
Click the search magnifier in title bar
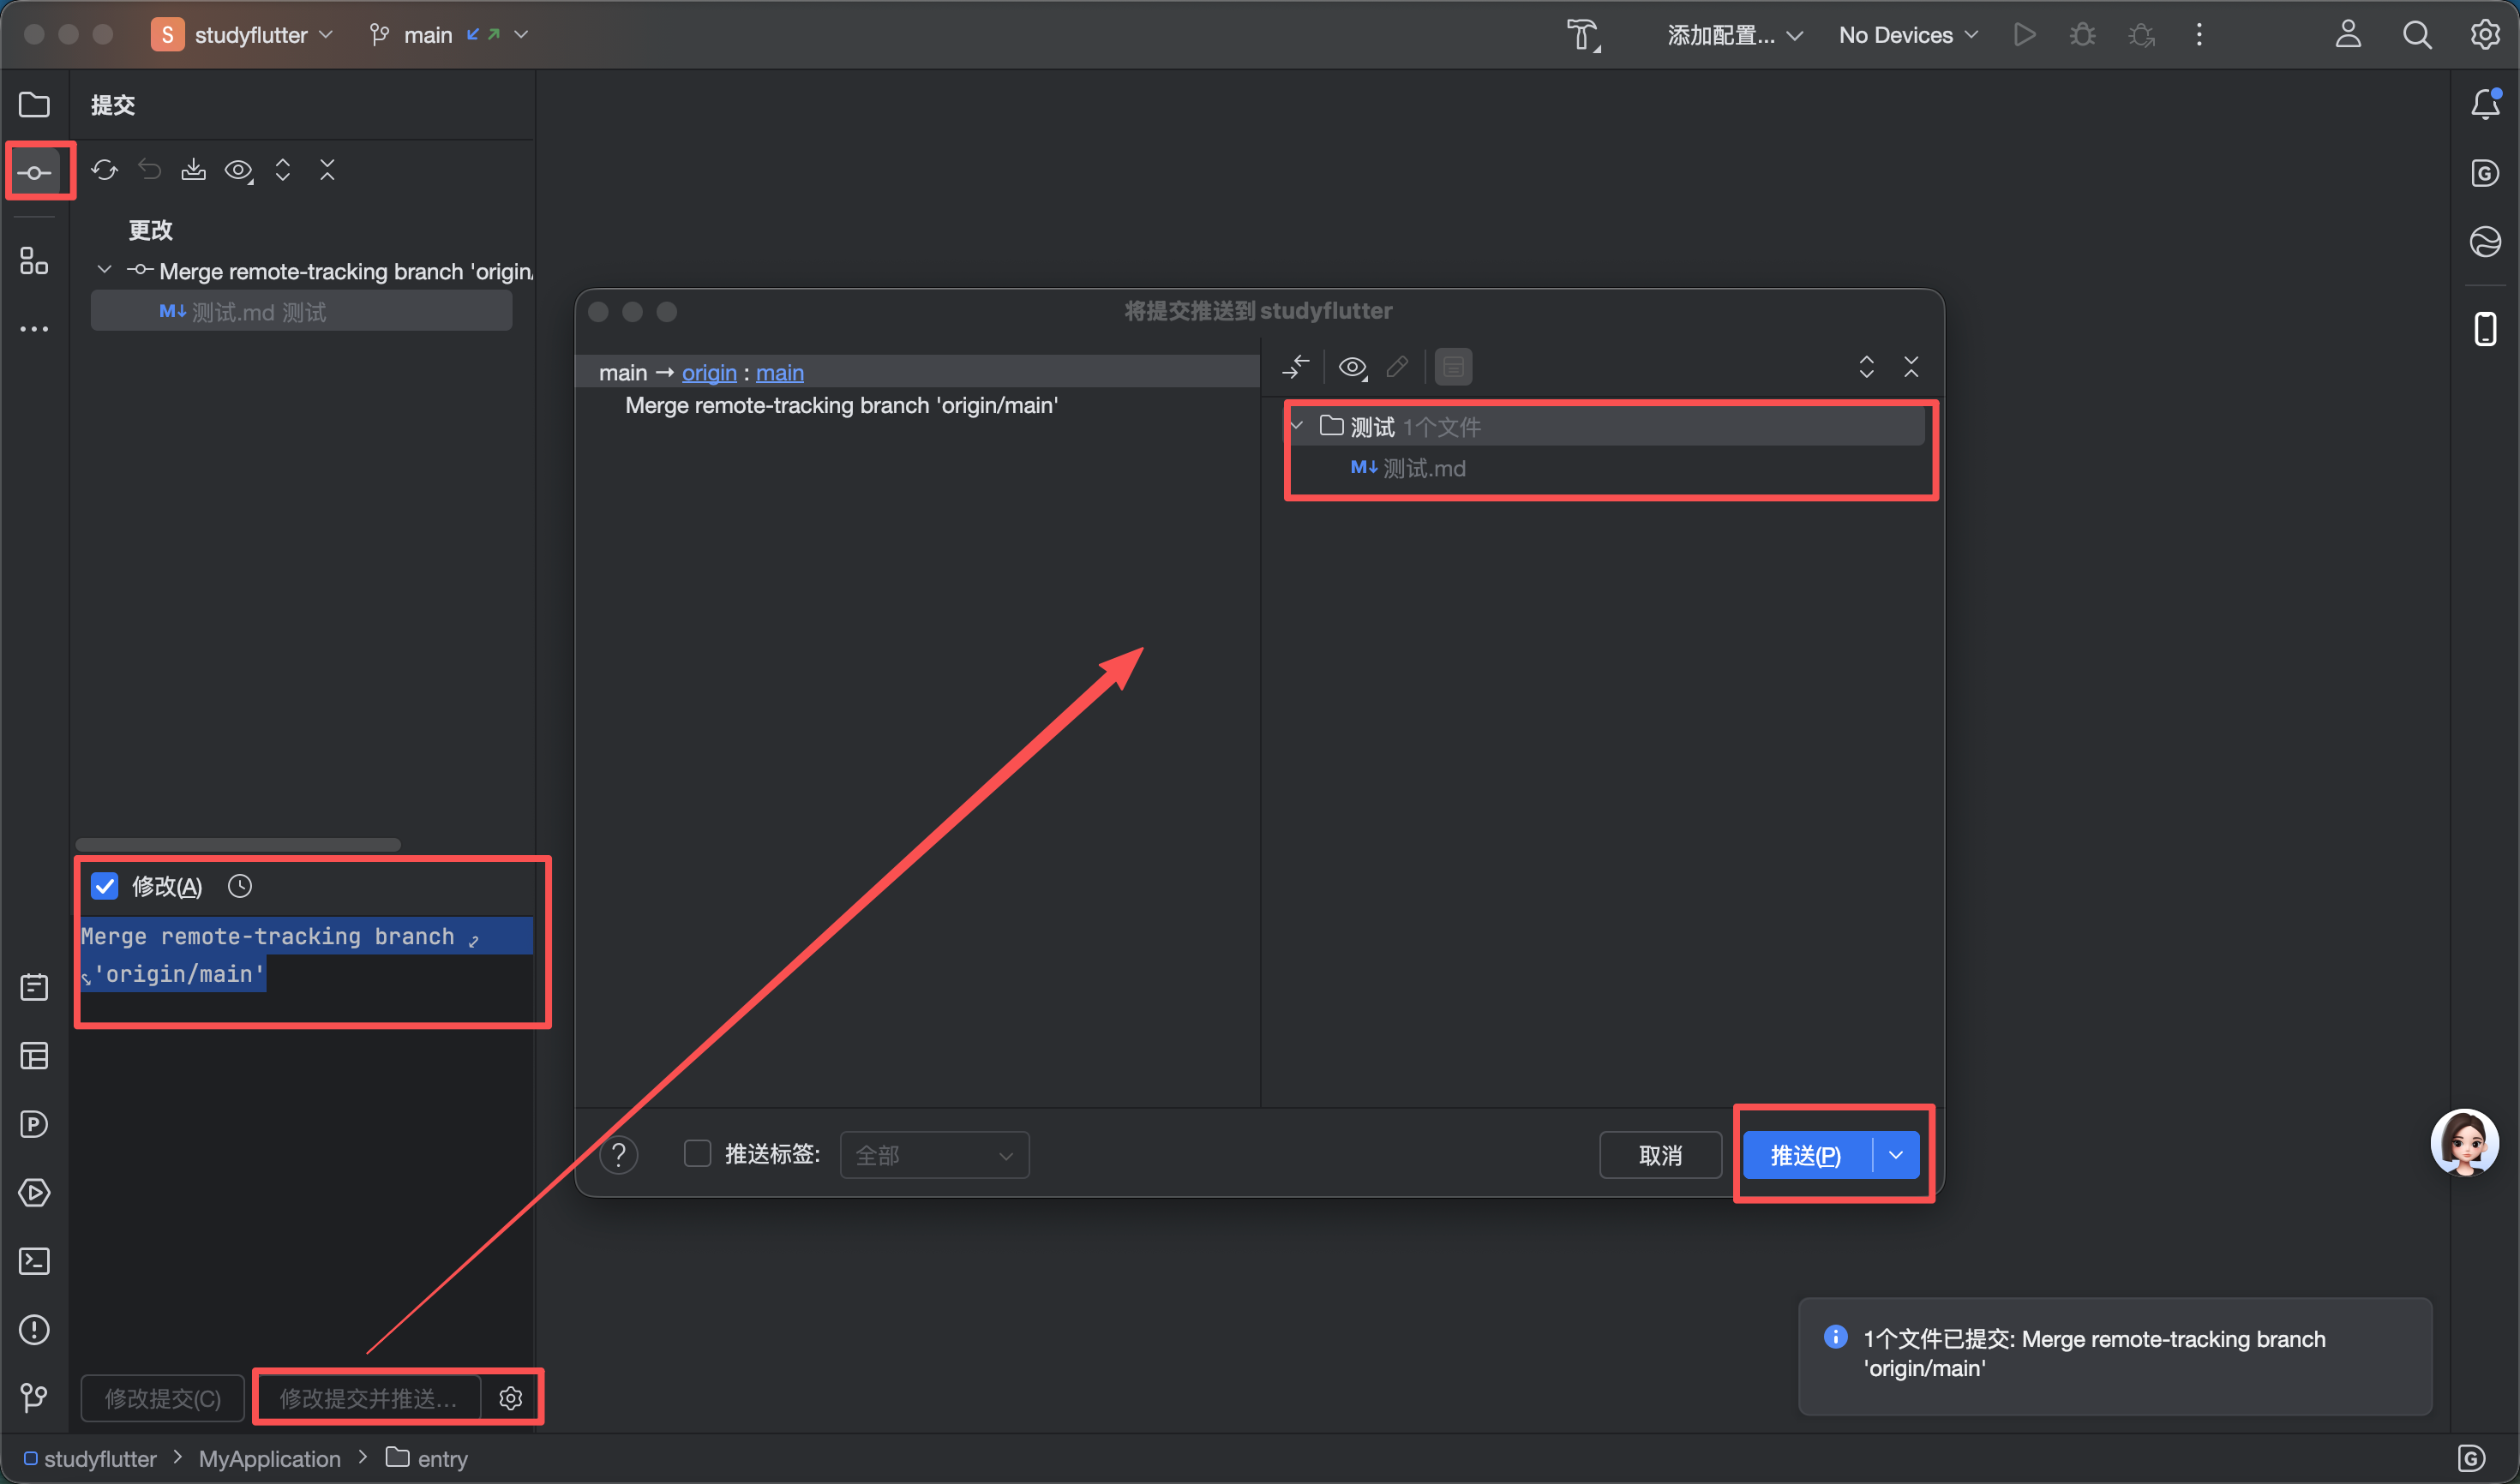pyautogui.click(x=2417, y=35)
